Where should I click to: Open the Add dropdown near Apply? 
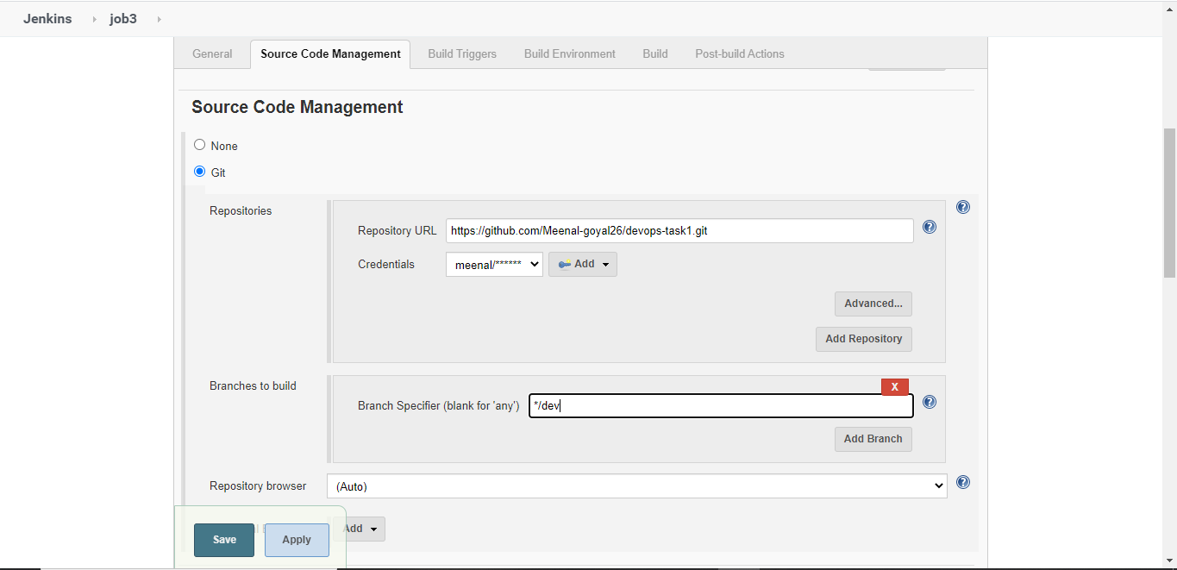[x=360, y=529]
